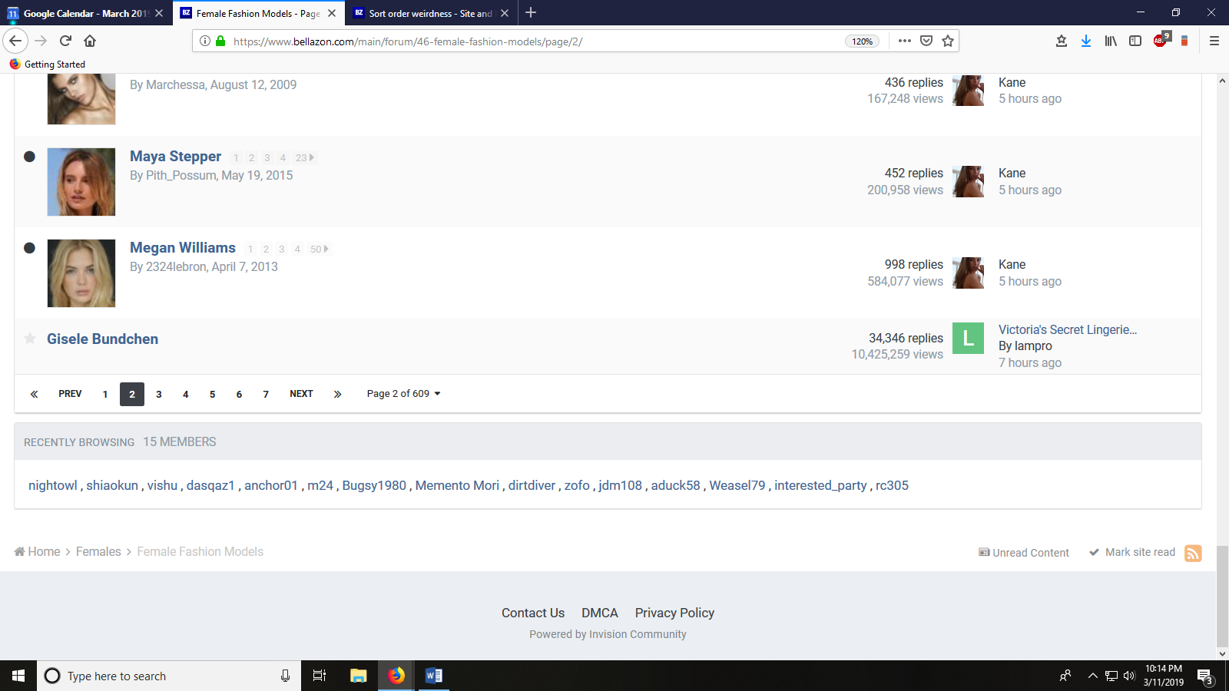Click unread dot beside Megan Williams
This screenshot has height=691, width=1229.
click(x=29, y=248)
